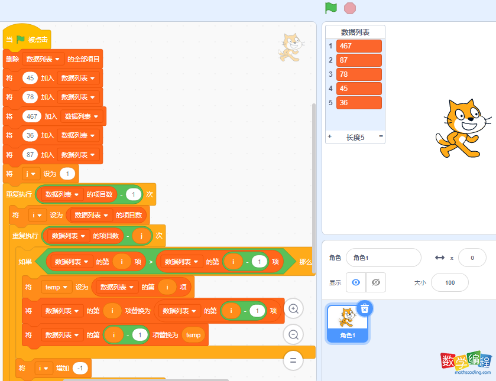Zoom in on the code workspace

pyautogui.click(x=293, y=308)
